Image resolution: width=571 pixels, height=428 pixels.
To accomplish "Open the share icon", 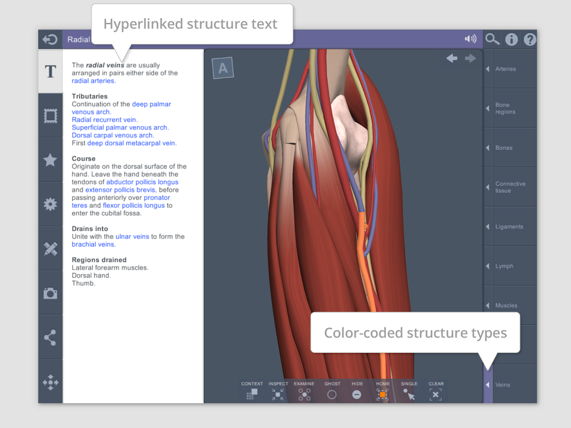I will (50, 337).
